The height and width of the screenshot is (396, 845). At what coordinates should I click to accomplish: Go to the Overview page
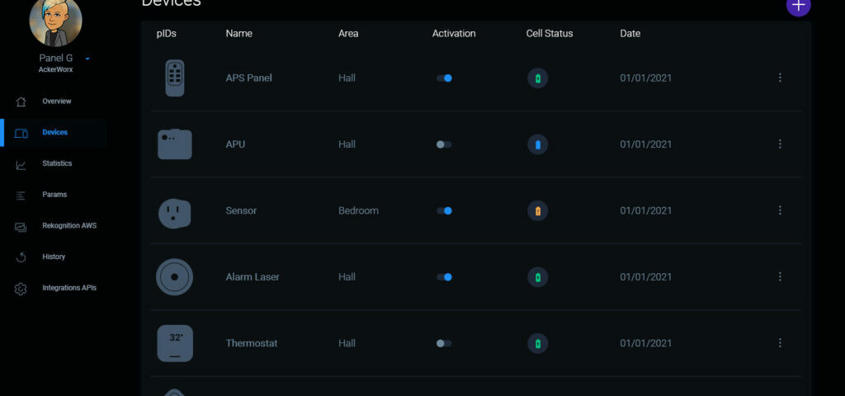tap(56, 101)
